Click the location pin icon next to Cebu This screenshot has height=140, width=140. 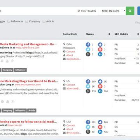64,44
